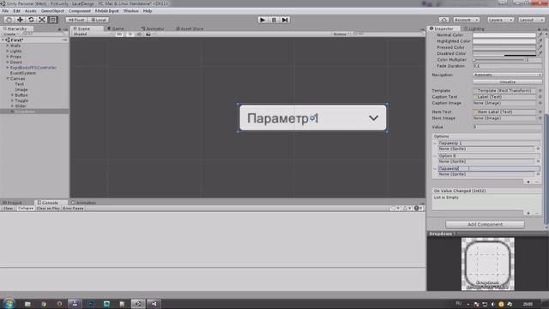Viewport: 549px width, 309px height.
Task: Toggle console error messages filter
Action: [x=419, y=209]
